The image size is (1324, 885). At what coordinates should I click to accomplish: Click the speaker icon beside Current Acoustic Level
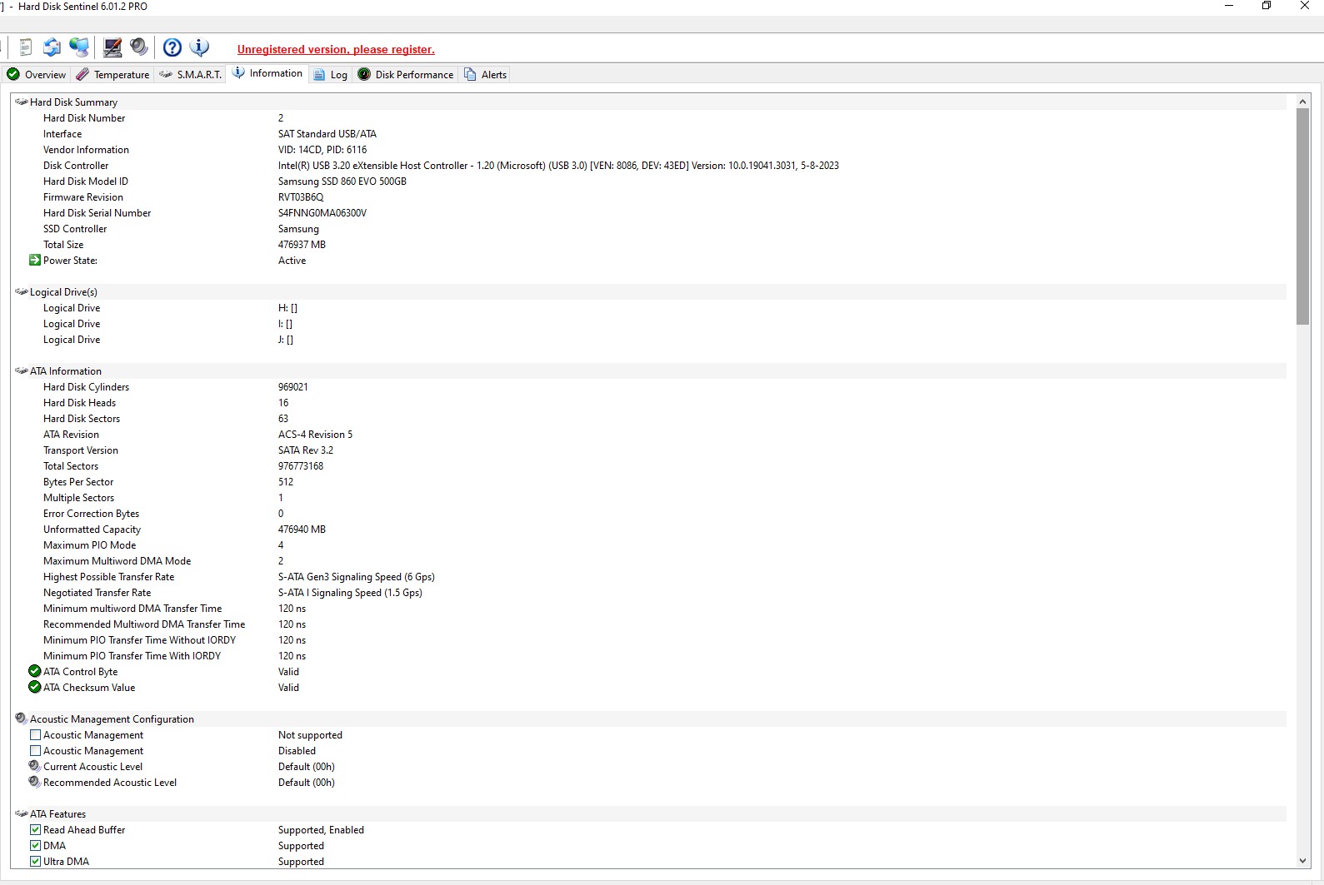tap(35, 766)
